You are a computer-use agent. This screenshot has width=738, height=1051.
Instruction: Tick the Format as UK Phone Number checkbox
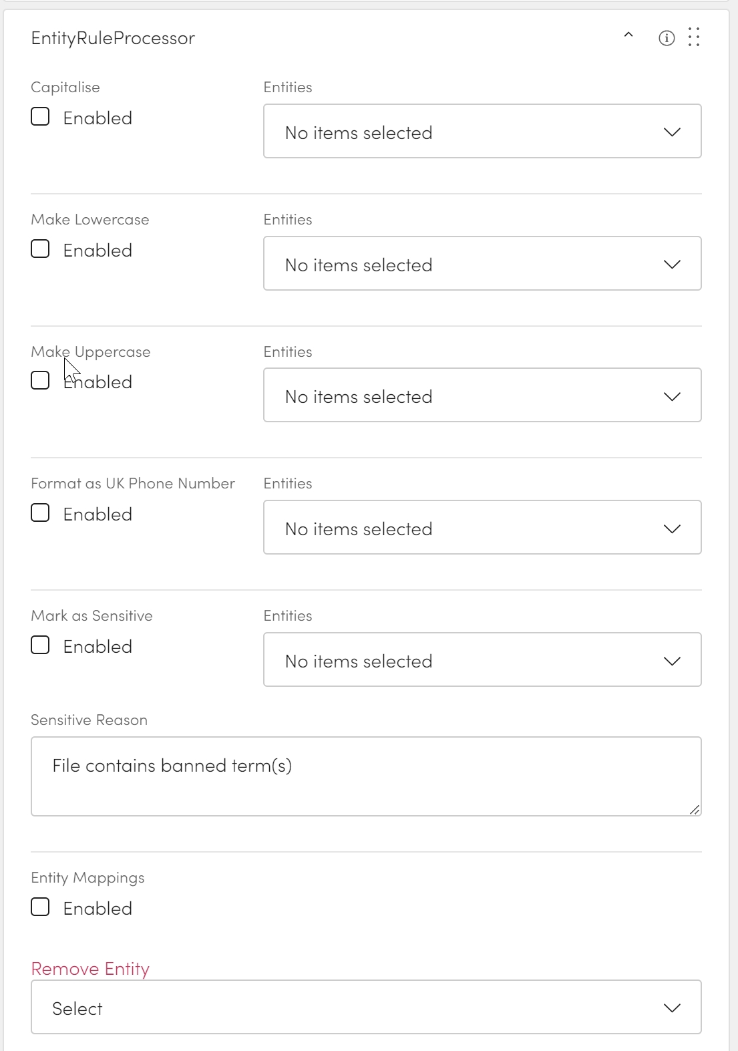pyautogui.click(x=41, y=513)
